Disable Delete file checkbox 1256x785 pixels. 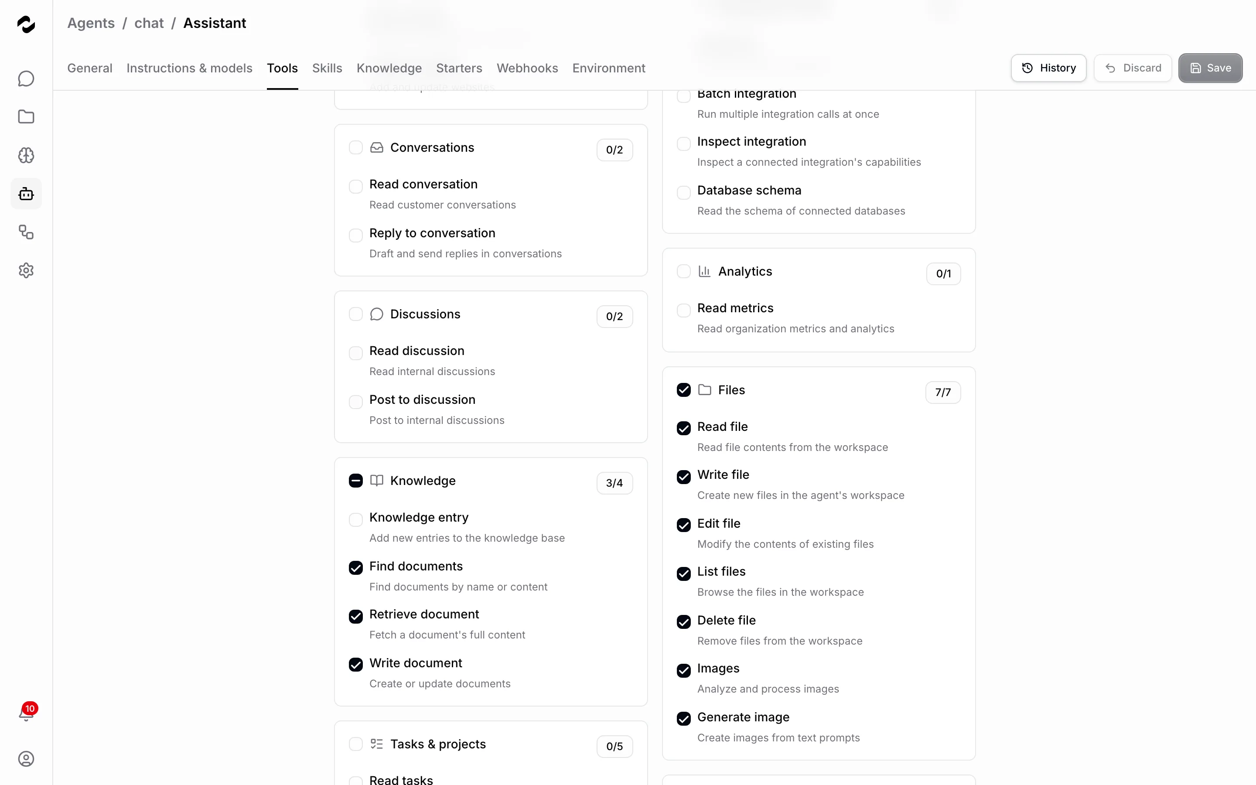(683, 622)
